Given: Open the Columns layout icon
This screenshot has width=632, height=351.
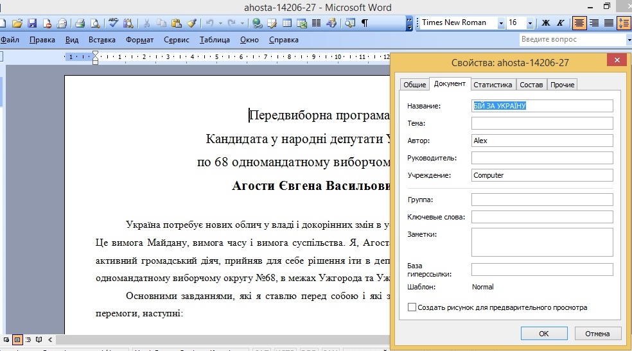Looking at the screenshot, I should (317, 23).
